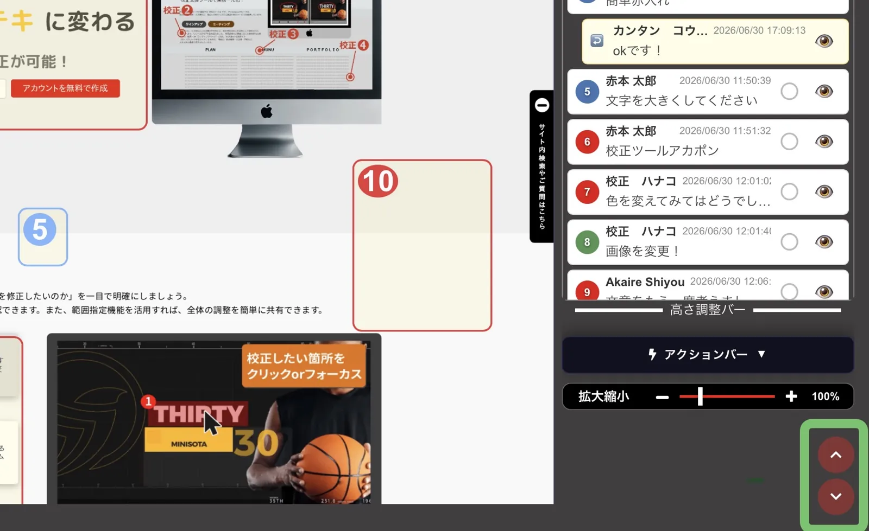Click アカウントを無料で作成 button
This screenshot has width=869, height=531.
point(65,88)
